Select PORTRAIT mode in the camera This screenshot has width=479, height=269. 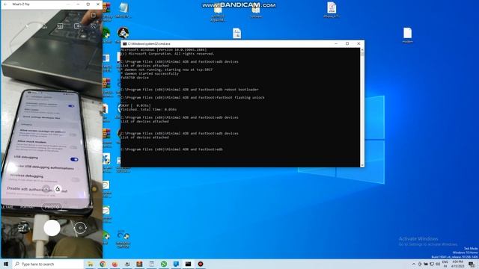pos(27,207)
